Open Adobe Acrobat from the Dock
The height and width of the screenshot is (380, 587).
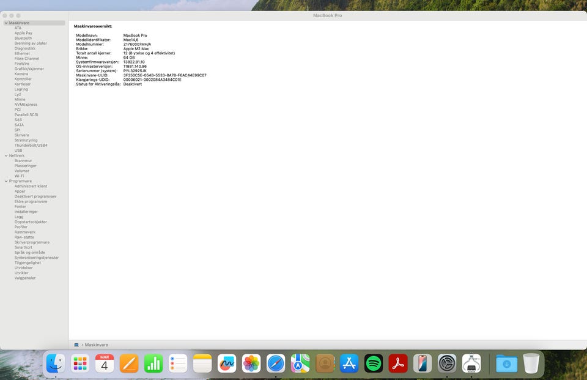coord(398,363)
